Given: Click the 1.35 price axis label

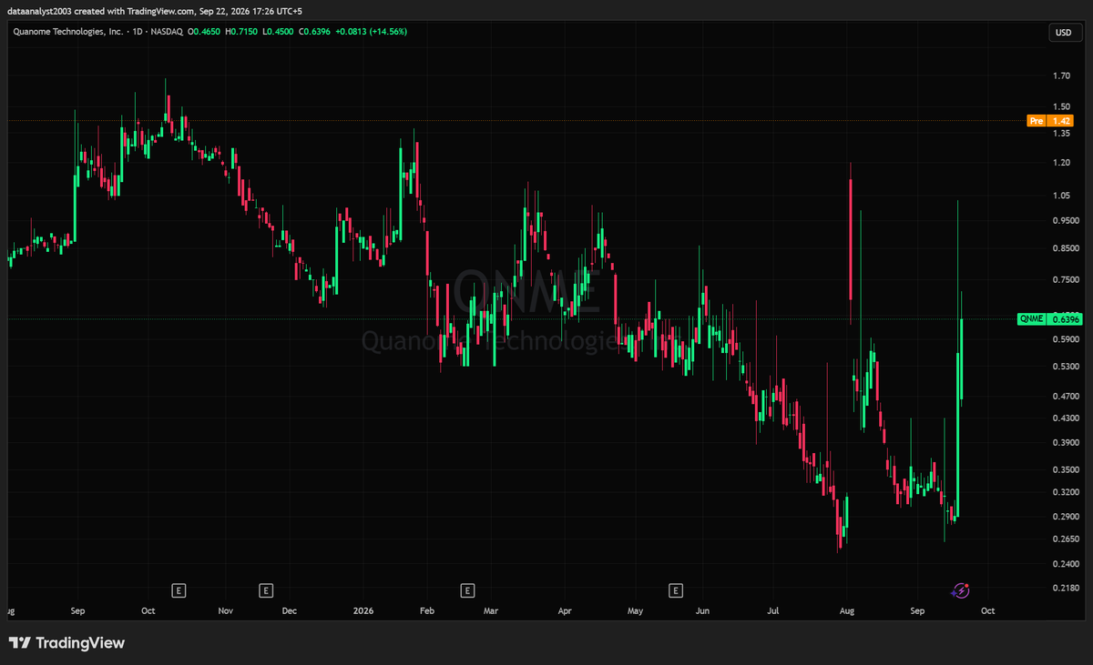Looking at the screenshot, I should tap(1061, 134).
